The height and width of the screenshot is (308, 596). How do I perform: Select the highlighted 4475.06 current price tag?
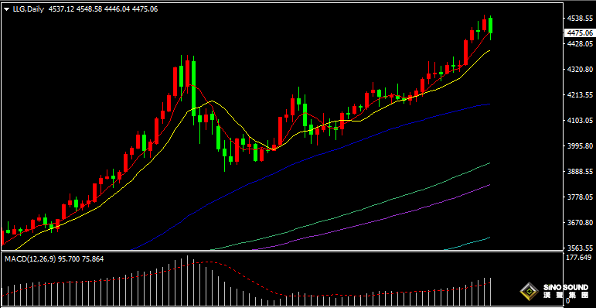579,33
